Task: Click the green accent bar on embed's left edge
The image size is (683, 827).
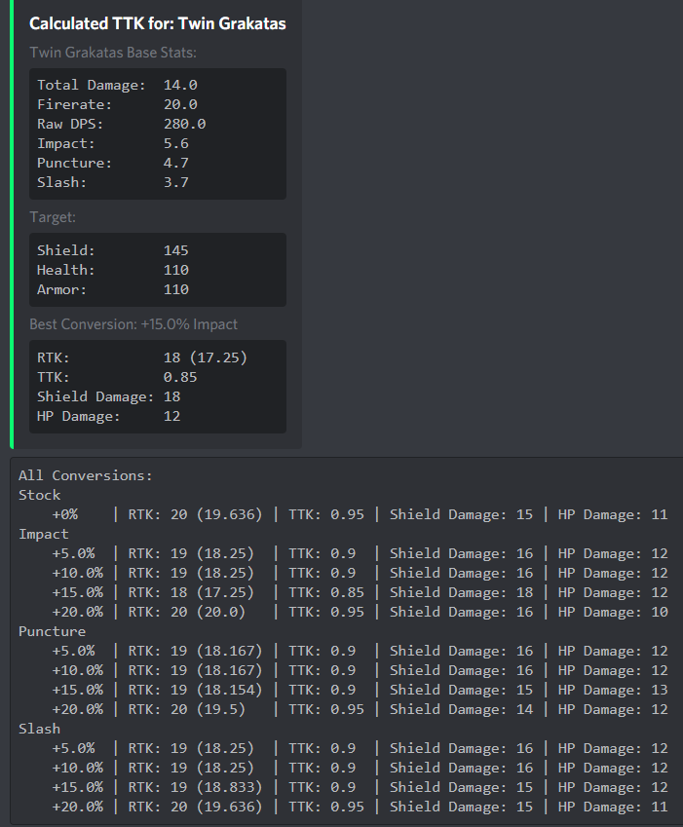Action: pyautogui.click(x=11, y=224)
